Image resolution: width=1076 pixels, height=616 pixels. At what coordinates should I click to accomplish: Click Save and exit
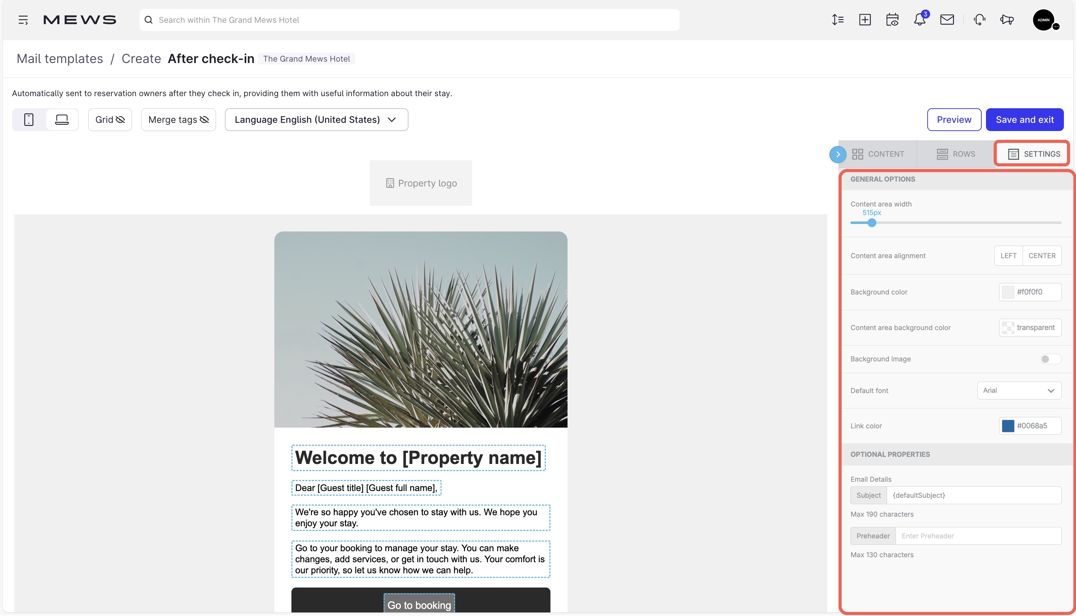point(1025,120)
